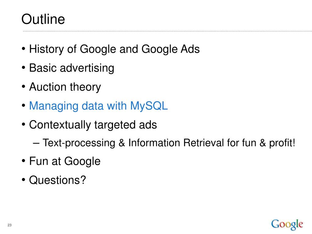Select the Basic advertising bullet text

click(x=72, y=68)
